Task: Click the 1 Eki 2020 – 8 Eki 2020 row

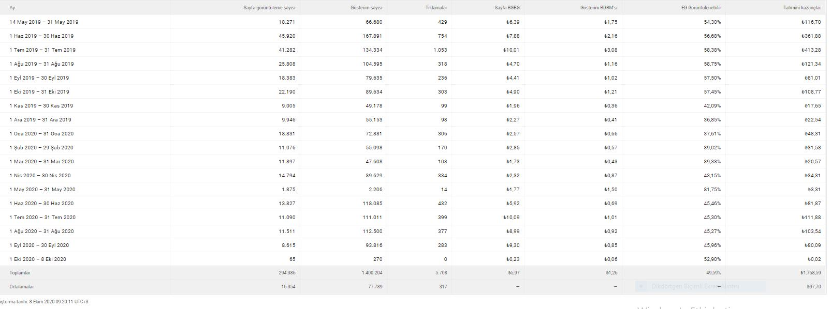Action: click(x=414, y=259)
